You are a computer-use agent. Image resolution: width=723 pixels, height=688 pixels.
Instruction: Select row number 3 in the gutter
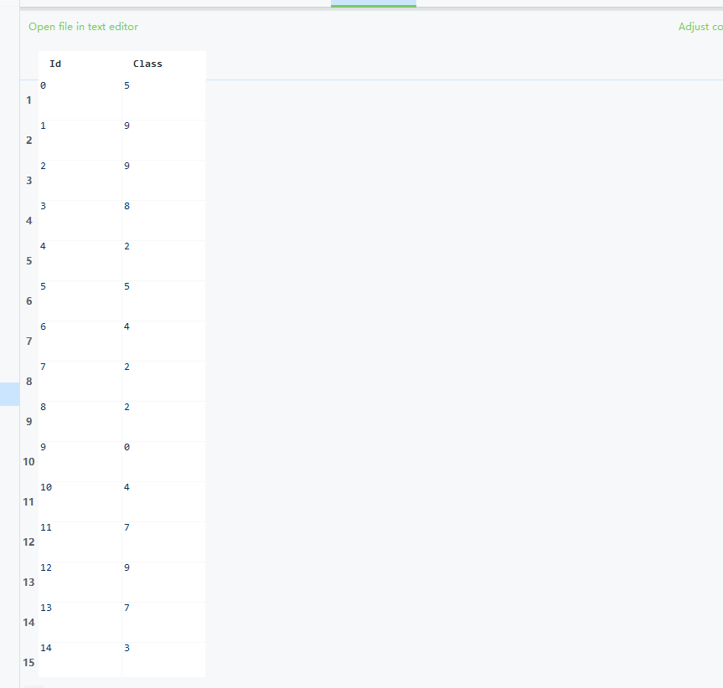(x=29, y=181)
